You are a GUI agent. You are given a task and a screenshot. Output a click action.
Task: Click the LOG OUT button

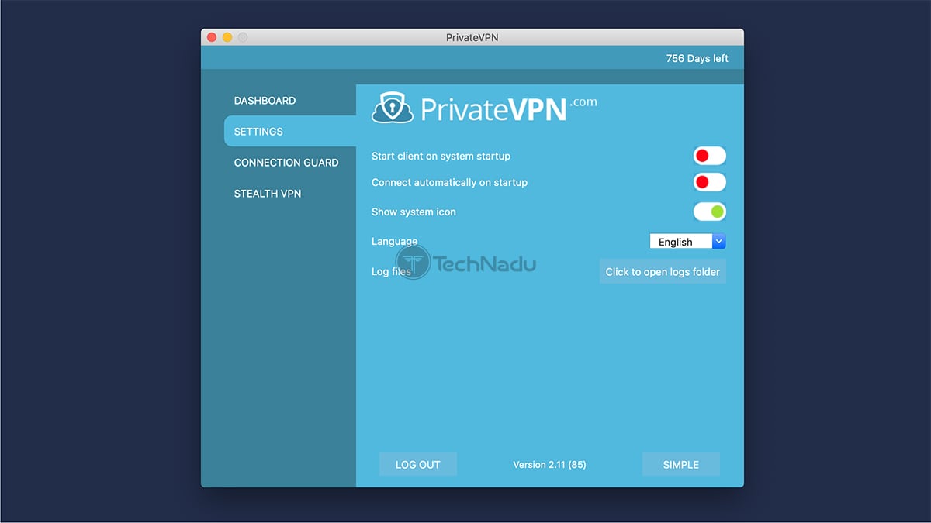click(417, 464)
